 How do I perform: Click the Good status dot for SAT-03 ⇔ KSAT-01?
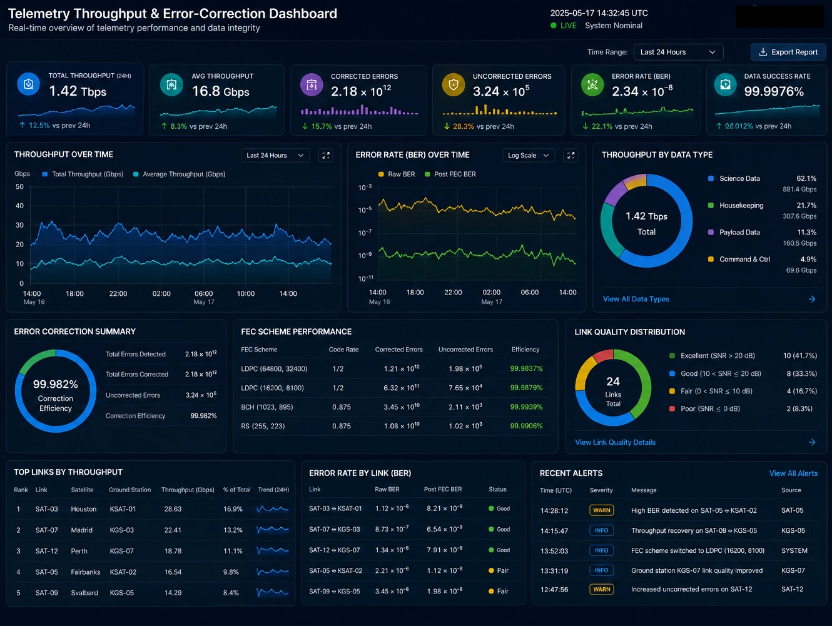[491, 508]
